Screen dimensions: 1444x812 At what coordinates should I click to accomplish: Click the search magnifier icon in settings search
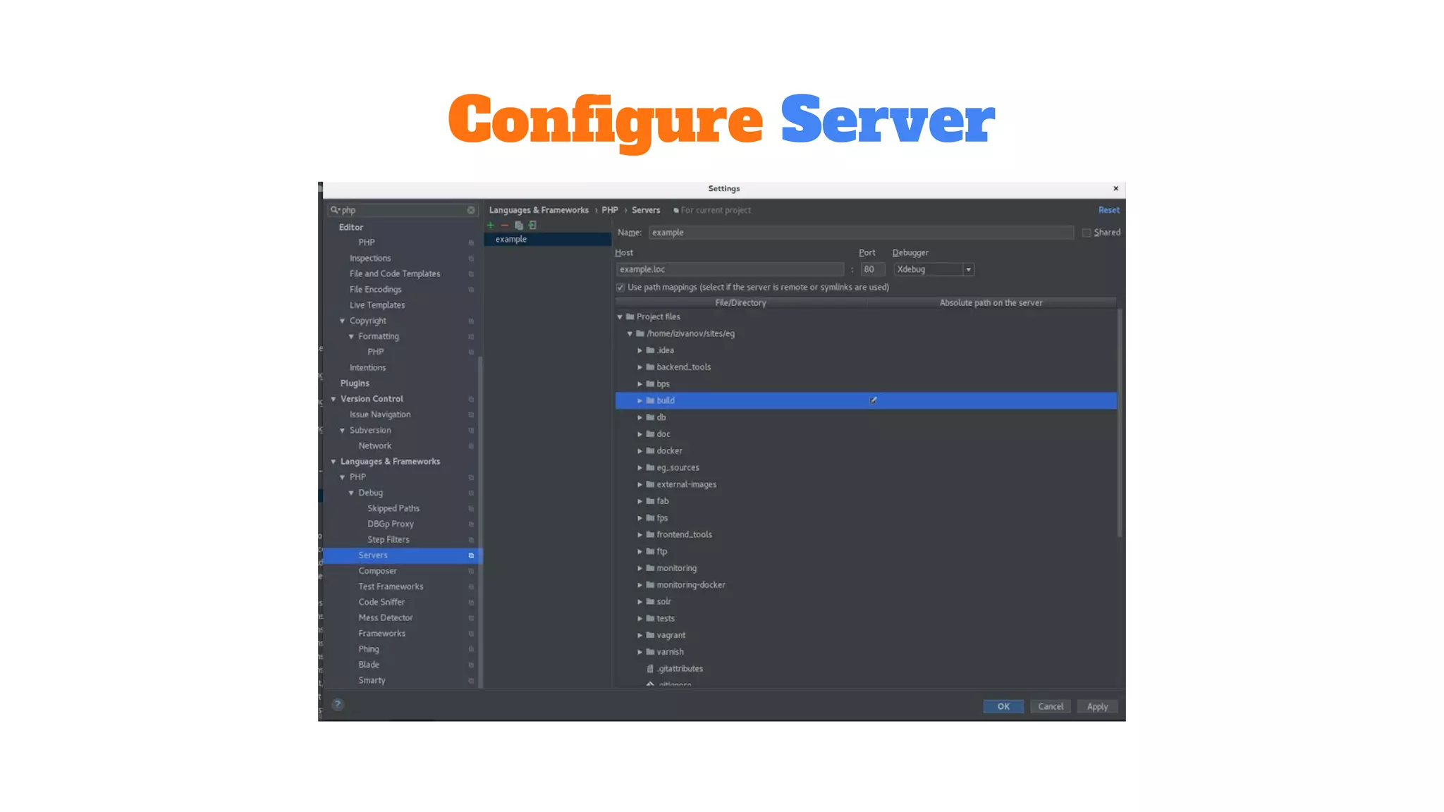click(335, 210)
